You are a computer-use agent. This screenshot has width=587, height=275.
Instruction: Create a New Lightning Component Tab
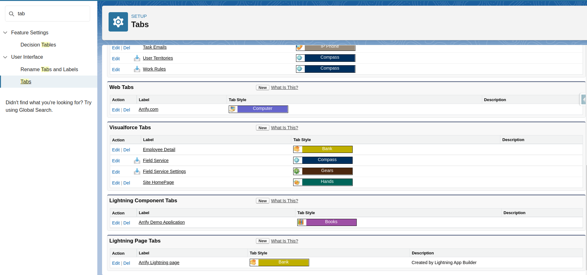(x=263, y=201)
